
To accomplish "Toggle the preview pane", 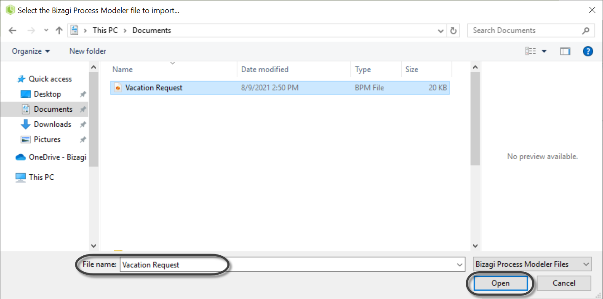I will coord(565,51).
